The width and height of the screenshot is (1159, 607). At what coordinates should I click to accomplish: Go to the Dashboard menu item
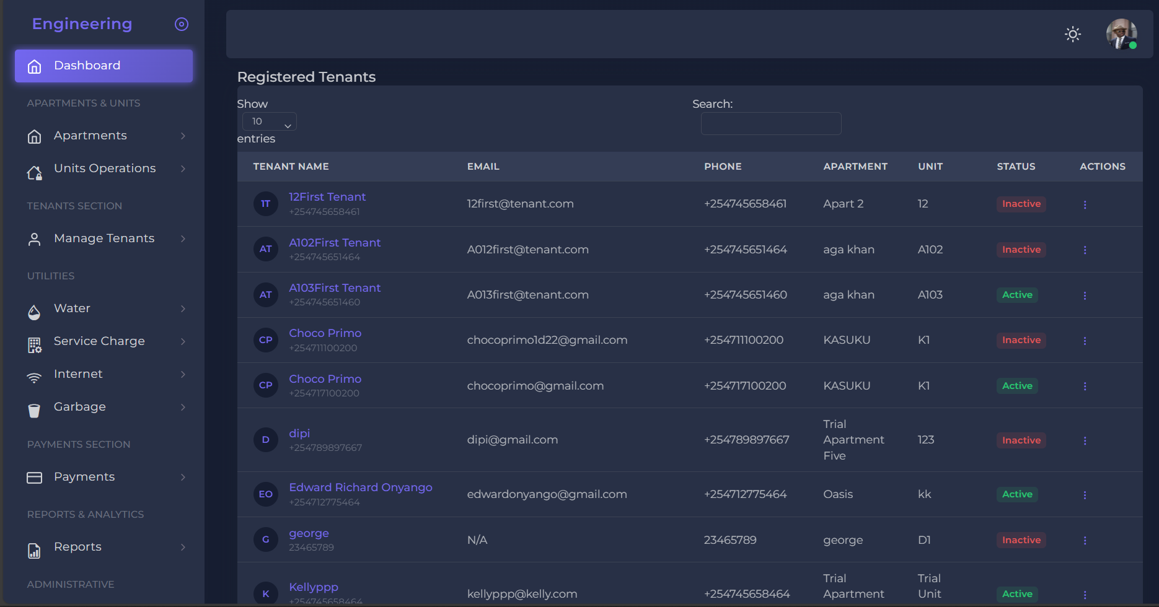[104, 66]
